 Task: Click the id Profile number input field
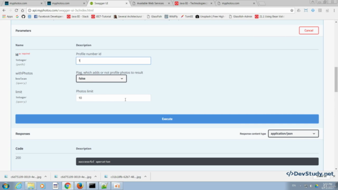(114, 61)
